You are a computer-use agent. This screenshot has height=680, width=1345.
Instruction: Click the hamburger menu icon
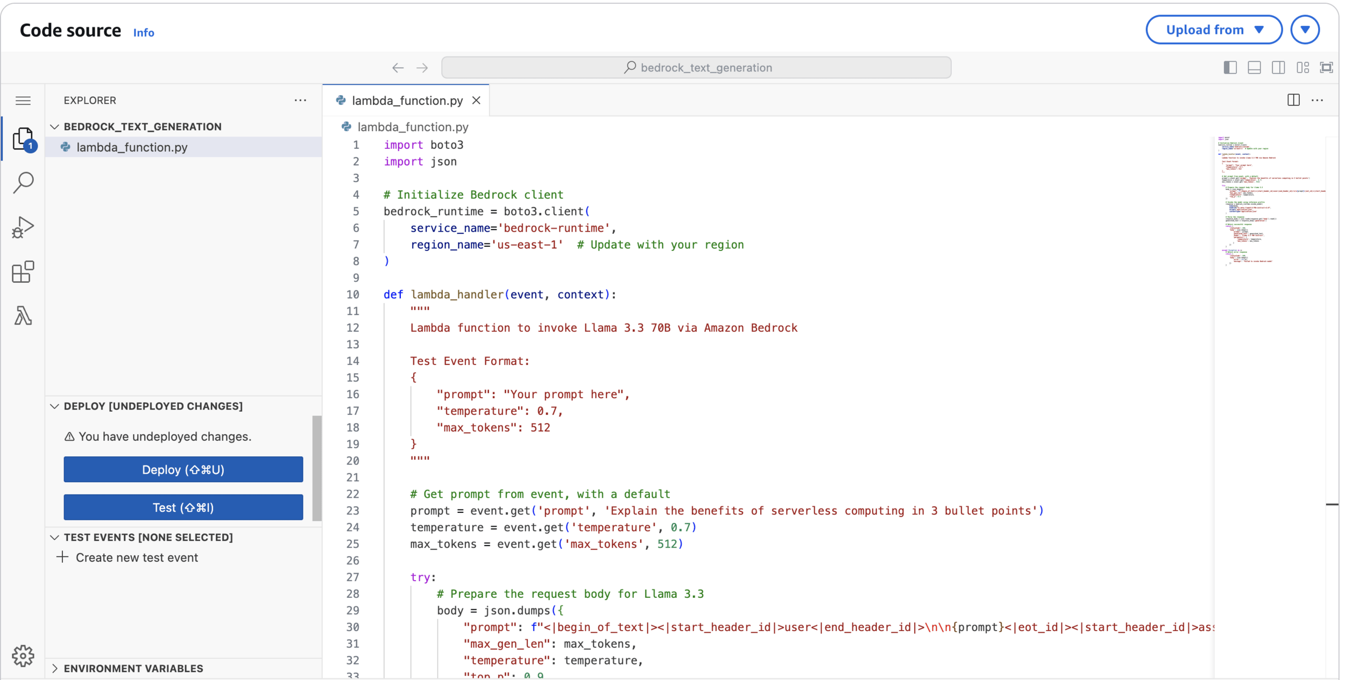point(23,101)
